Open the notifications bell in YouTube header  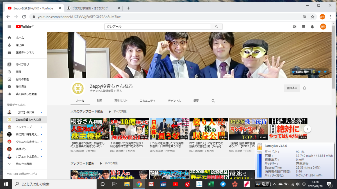click(x=312, y=27)
